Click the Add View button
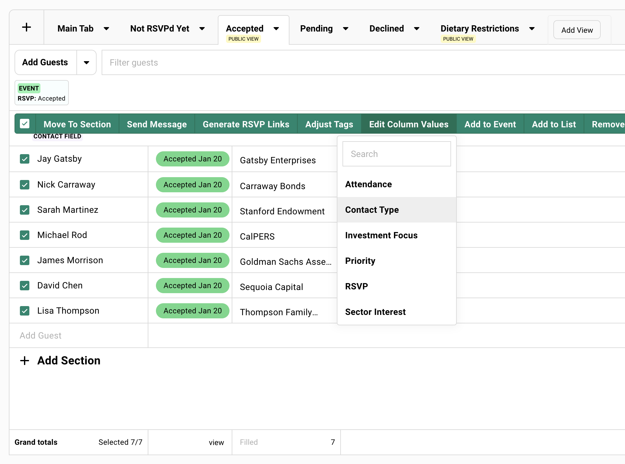 [x=577, y=30]
